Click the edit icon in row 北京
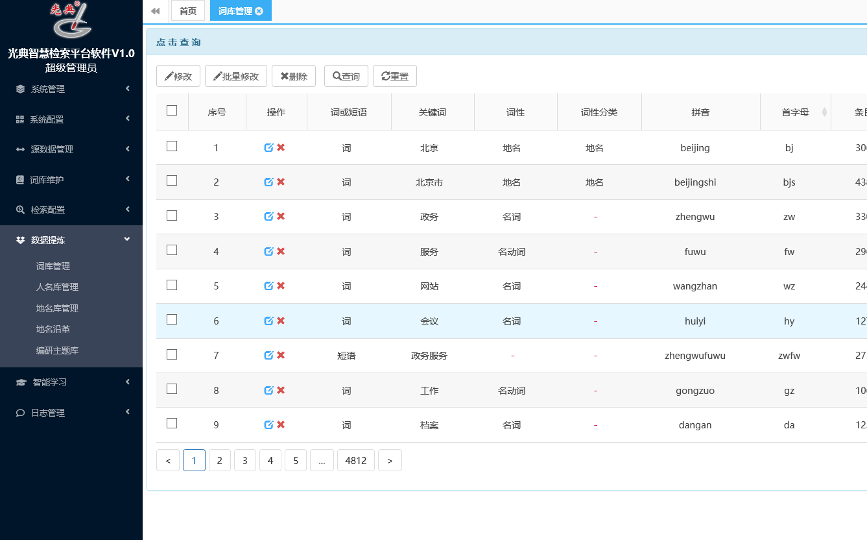 269,147
